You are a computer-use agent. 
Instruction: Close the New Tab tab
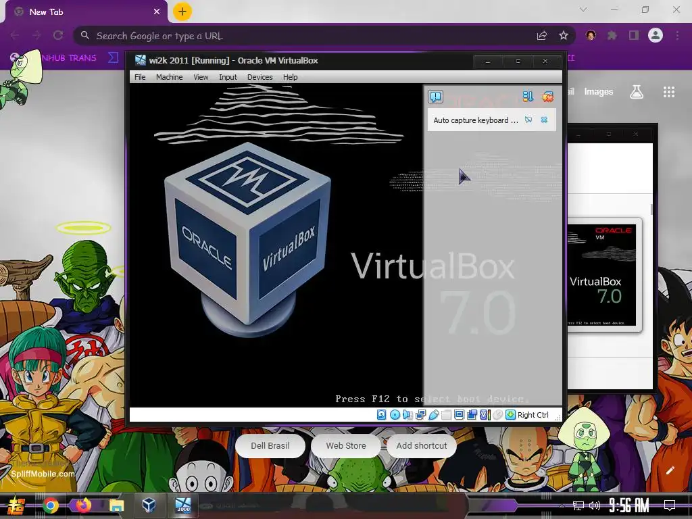tap(157, 12)
